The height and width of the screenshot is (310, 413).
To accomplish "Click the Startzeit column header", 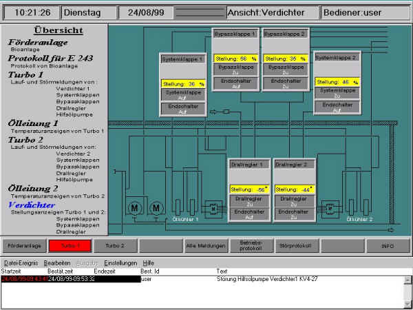I will pyautogui.click(x=11, y=271).
